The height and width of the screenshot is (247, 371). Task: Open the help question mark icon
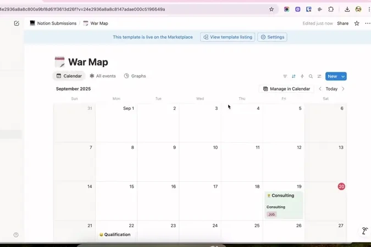16,235
